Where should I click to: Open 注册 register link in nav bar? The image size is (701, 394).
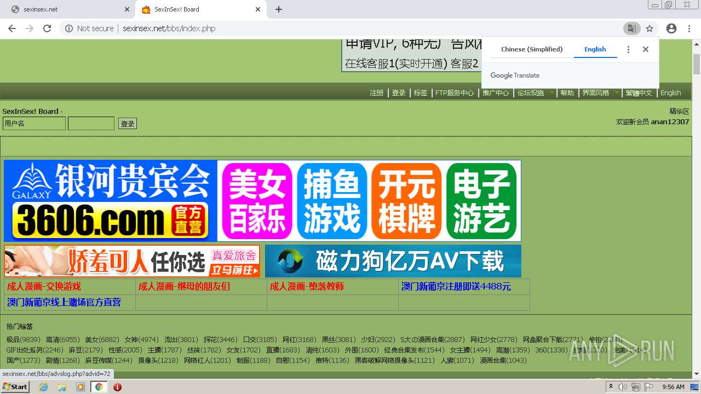376,93
